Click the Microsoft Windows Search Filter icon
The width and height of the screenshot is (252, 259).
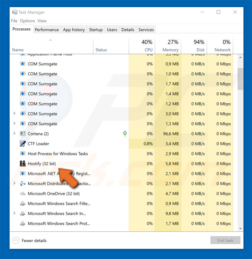(x=23, y=204)
